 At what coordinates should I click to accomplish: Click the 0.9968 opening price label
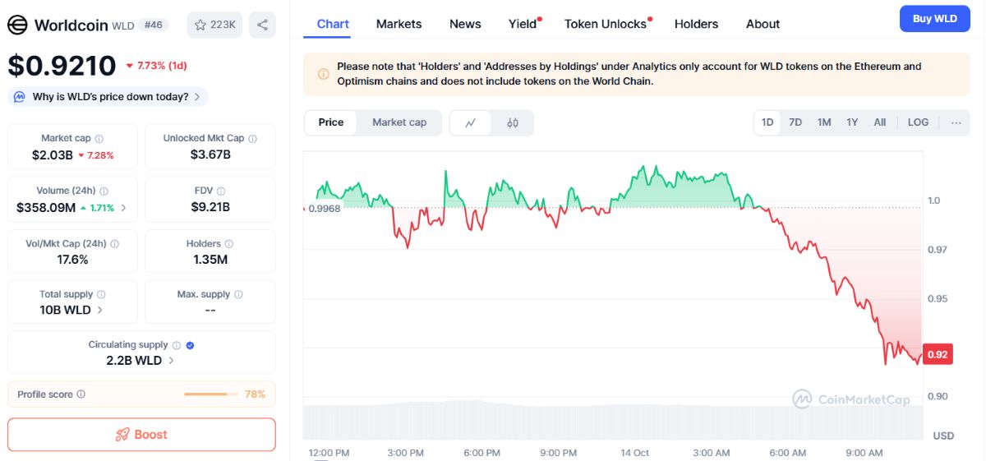click(x=325, y=208)
